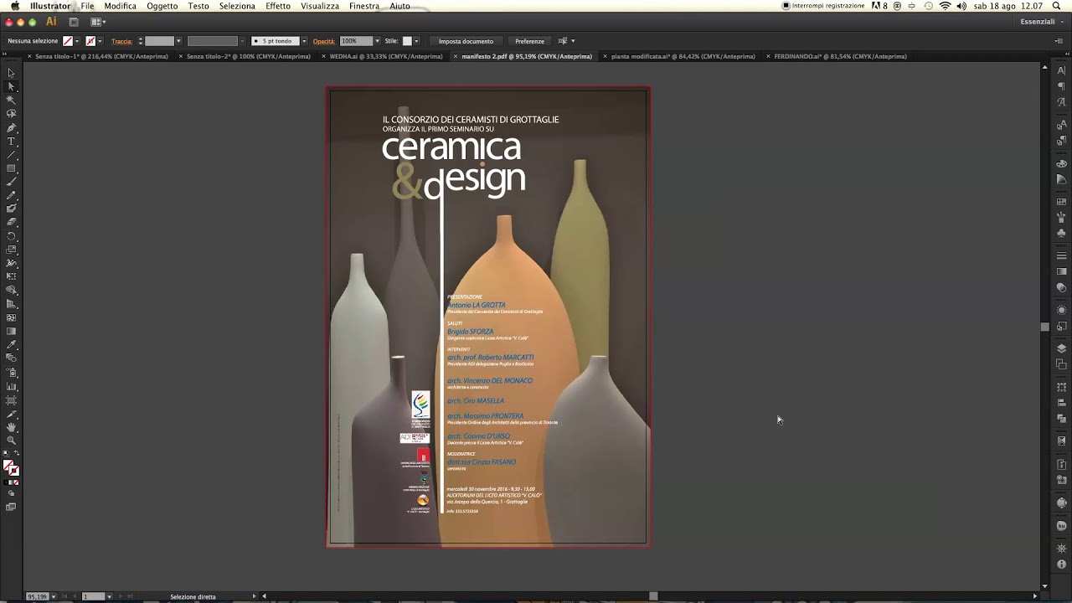Screen dimensions: 1072x603
Task: Select the Artboard tool
Action: click(x=11, y=399)
